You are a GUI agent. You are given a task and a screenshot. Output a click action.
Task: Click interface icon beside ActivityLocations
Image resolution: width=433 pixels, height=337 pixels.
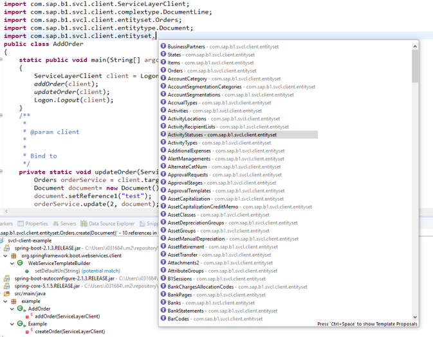tap(163, 118)
